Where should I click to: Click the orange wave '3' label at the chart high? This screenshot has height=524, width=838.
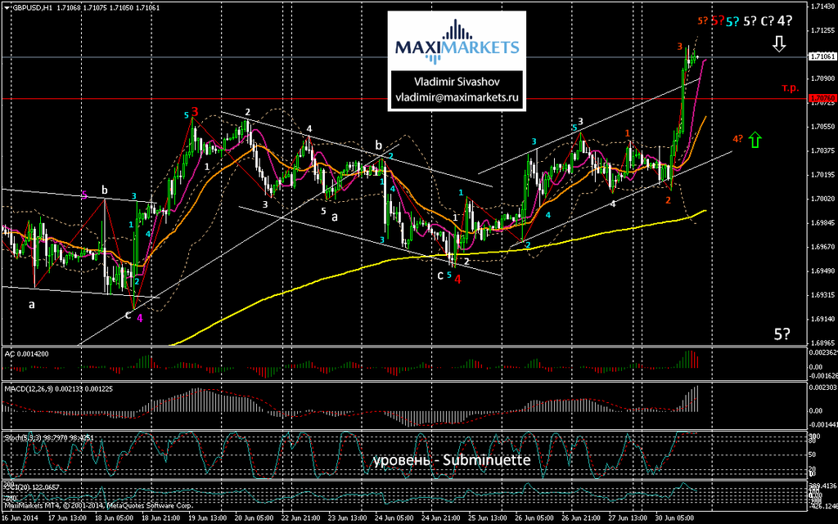click(x=680, y=46)
